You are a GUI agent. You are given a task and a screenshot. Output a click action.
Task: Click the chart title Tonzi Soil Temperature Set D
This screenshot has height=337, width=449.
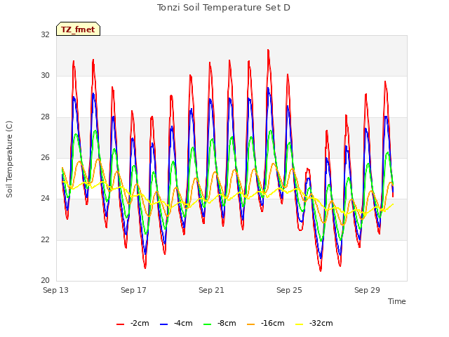[x=224, y=8]
